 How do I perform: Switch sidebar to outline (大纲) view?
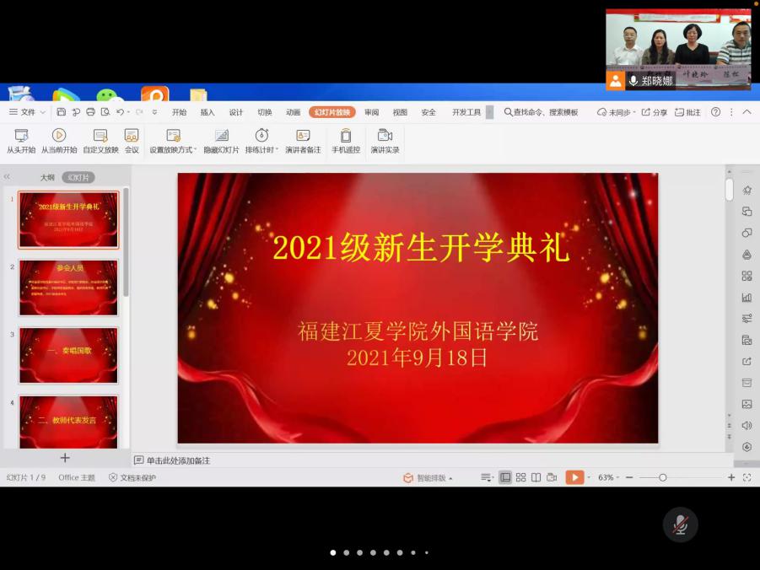[x=47, y=178]
